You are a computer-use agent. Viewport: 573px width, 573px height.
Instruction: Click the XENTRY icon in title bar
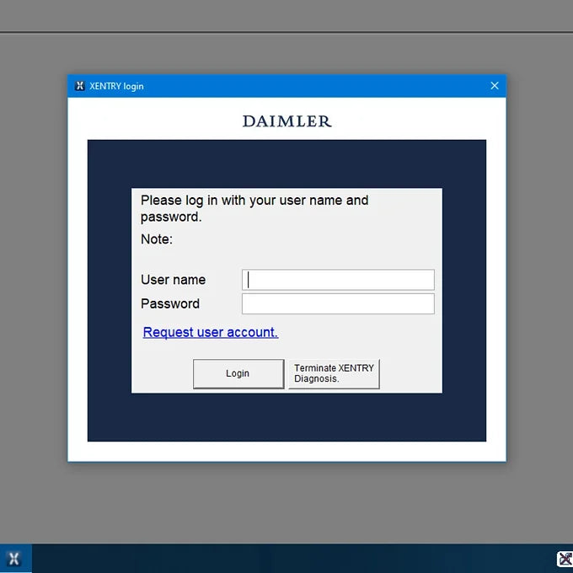coord(80,86)
